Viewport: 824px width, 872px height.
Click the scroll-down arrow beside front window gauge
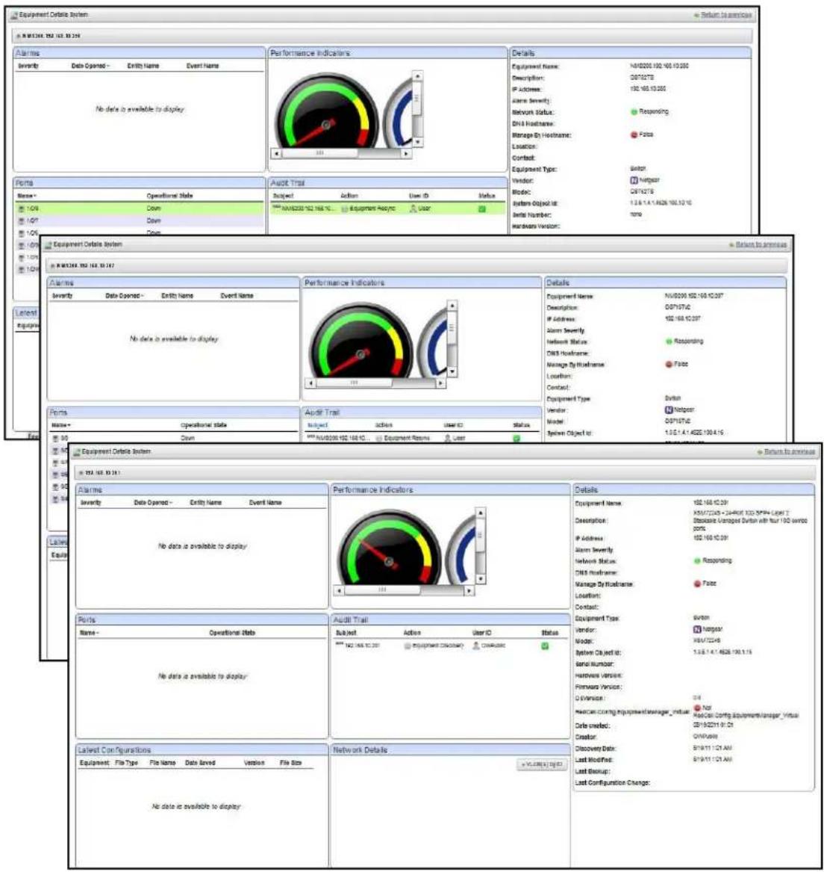481,579
